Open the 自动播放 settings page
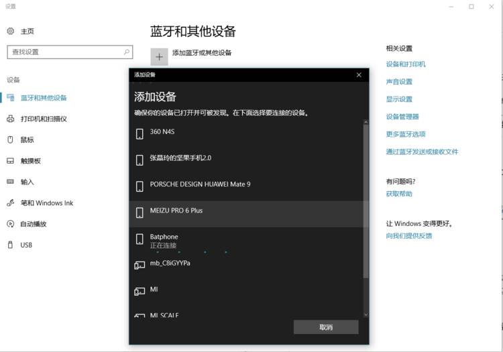 pos(34,224)
